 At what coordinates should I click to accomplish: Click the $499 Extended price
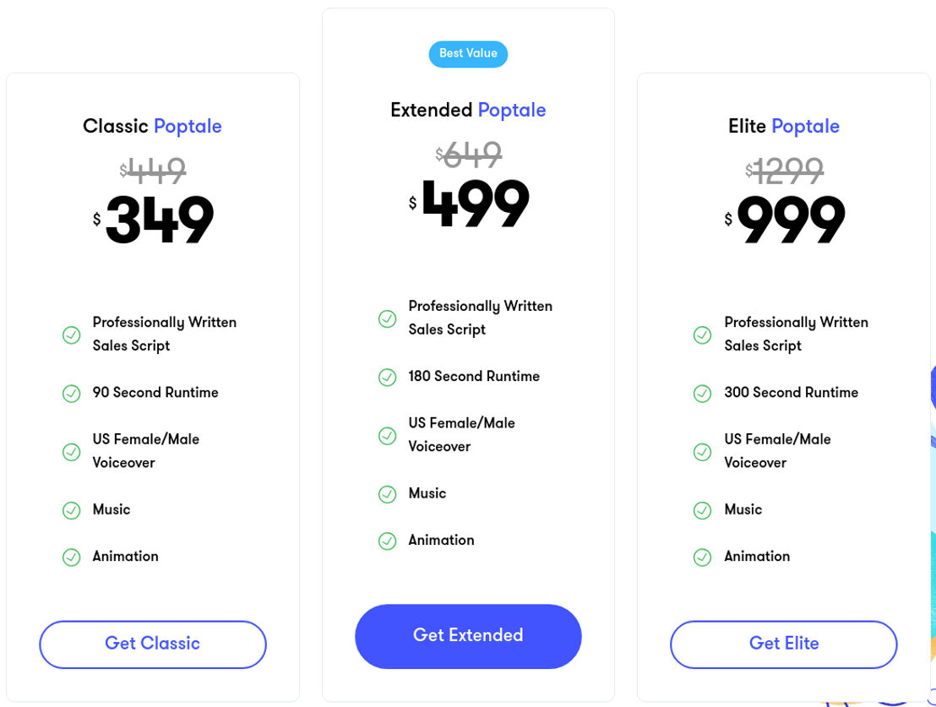(469, 204)
